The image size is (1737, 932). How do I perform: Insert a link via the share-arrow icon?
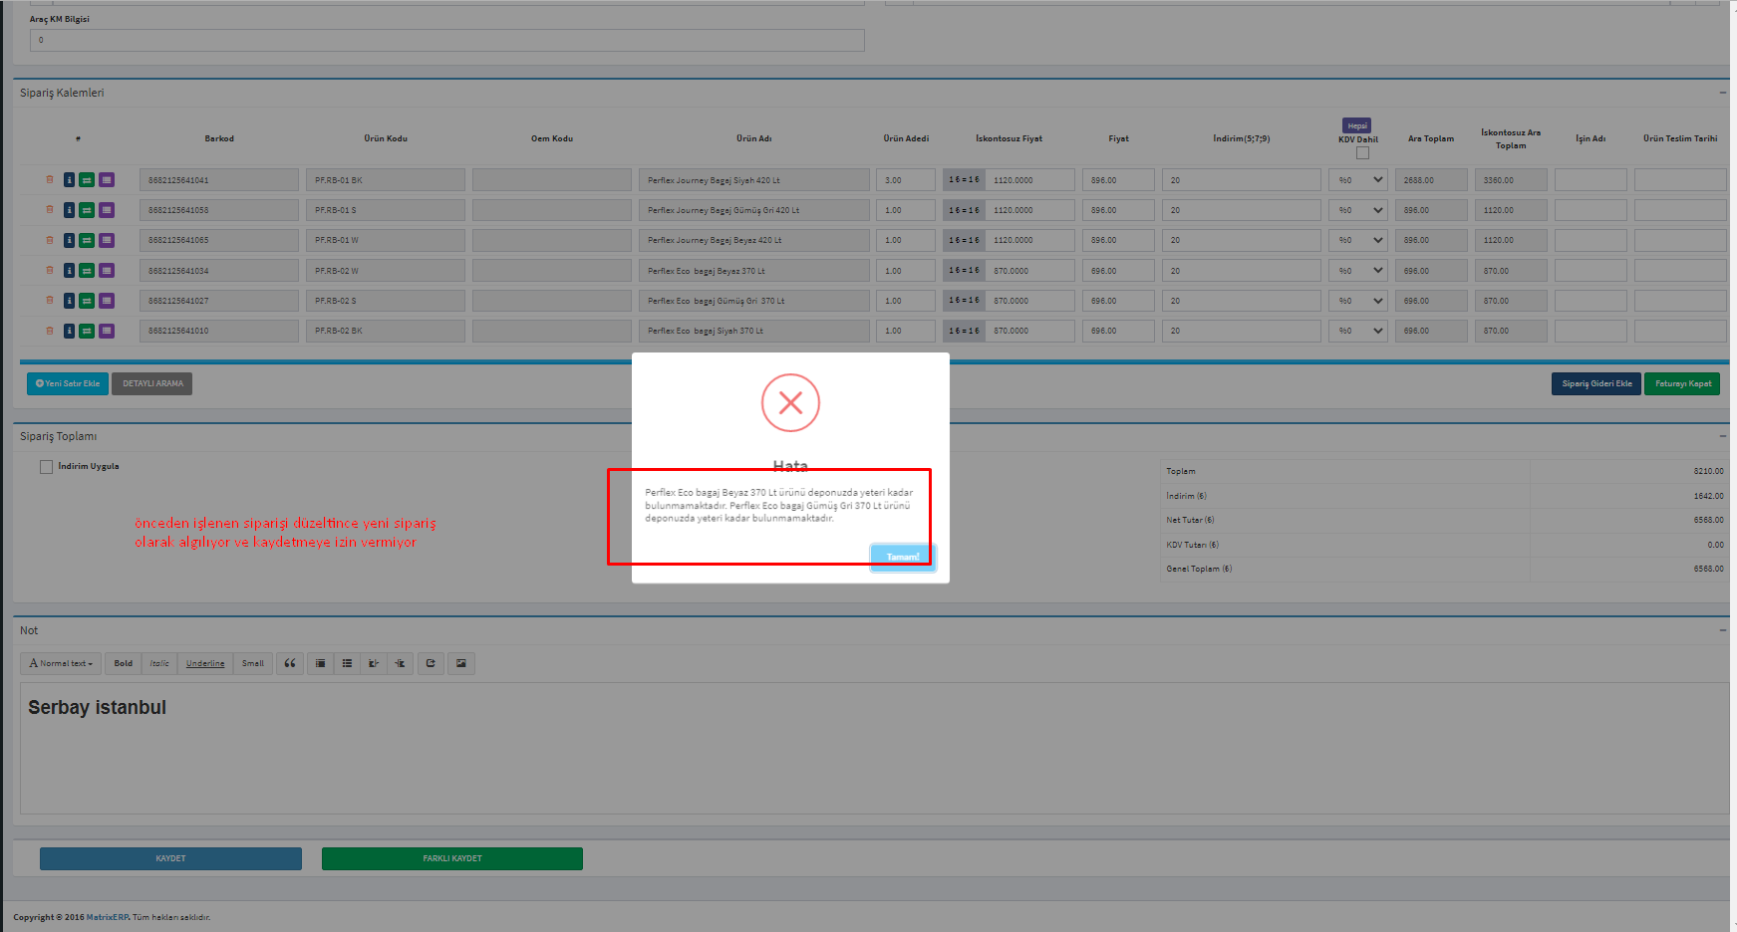tap(431, 663)
